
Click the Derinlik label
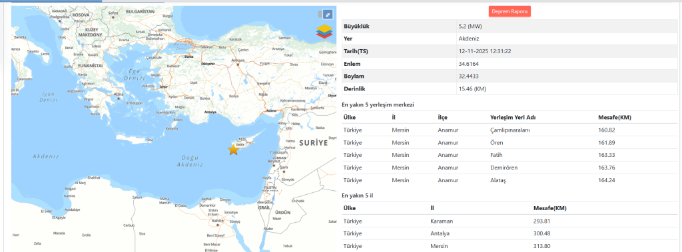click(355, 88)
